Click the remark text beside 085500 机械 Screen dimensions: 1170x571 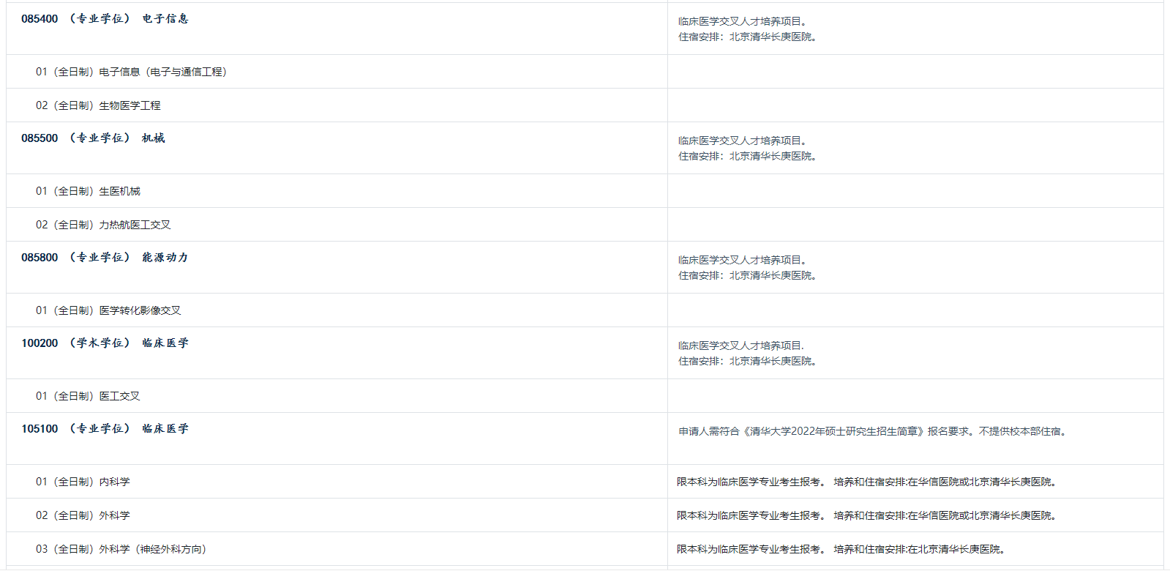747,149
